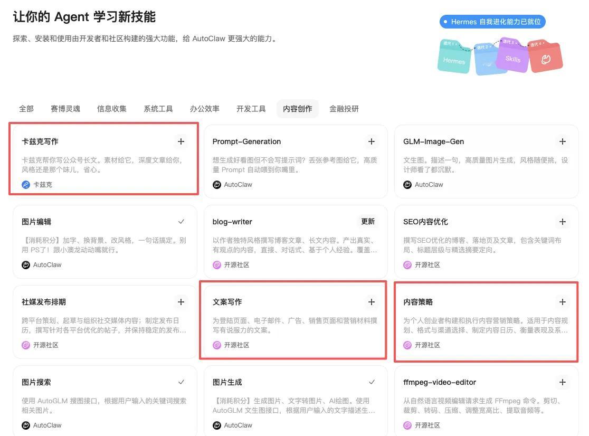This screenshot has height=436, width=589.
Task: Go to the 开发工具 tab
Action: coord(251,109)
